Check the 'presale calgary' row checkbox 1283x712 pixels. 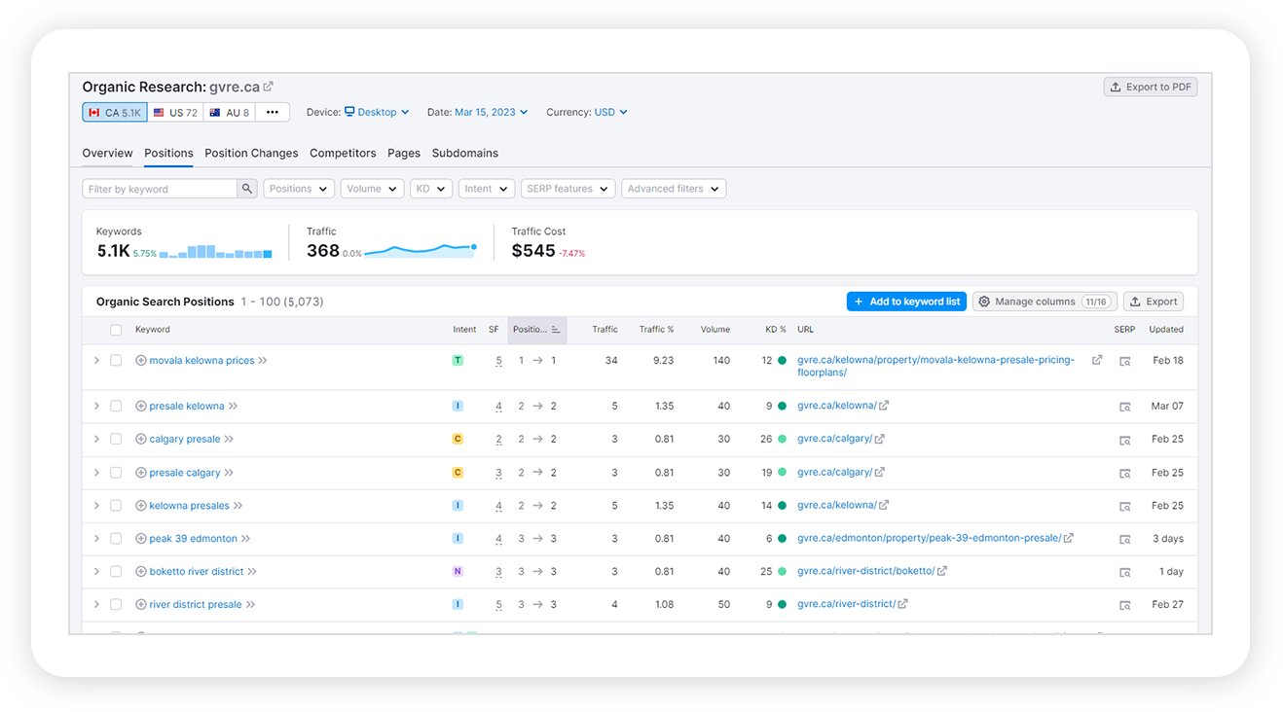pos(116,472)
